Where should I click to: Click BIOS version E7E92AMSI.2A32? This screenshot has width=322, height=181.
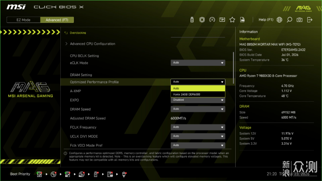pyautogui.click(x=293, y=50)
